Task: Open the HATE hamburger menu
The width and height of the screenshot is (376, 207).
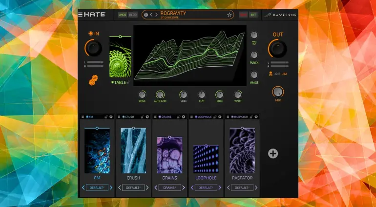Action: (81, 15)
